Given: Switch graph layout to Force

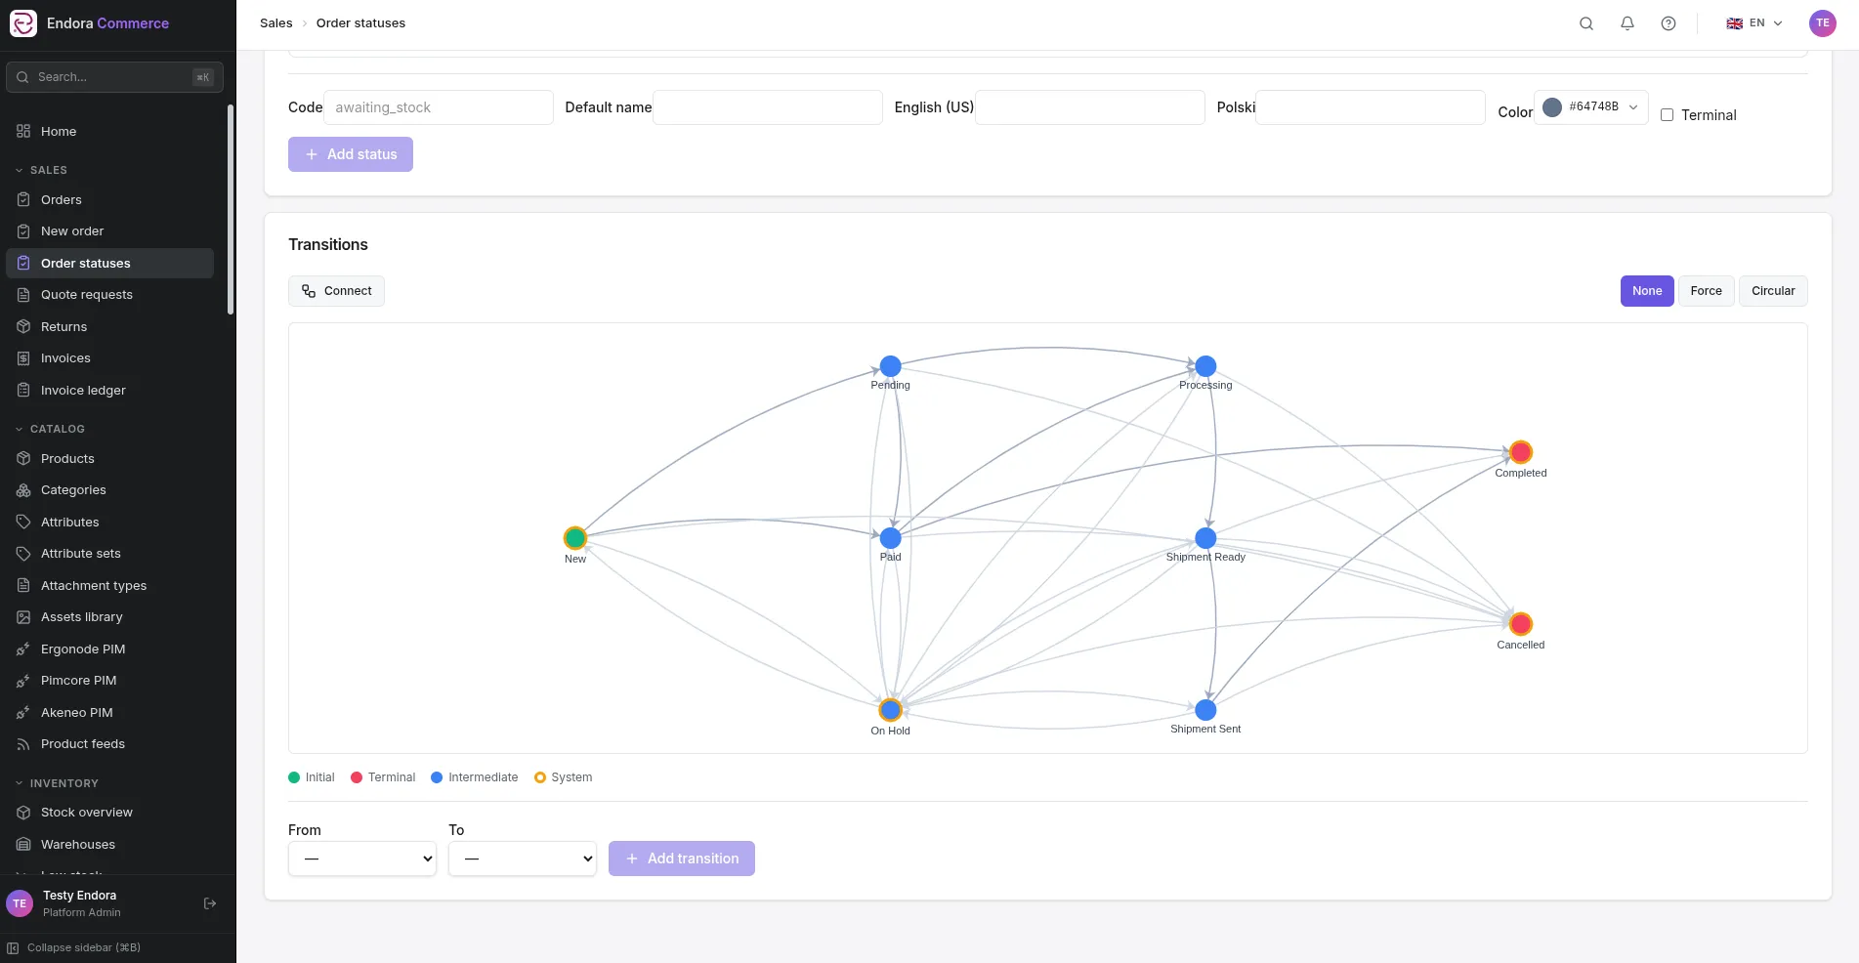Looking at the screenshot, I should [x=1707, y=291].
